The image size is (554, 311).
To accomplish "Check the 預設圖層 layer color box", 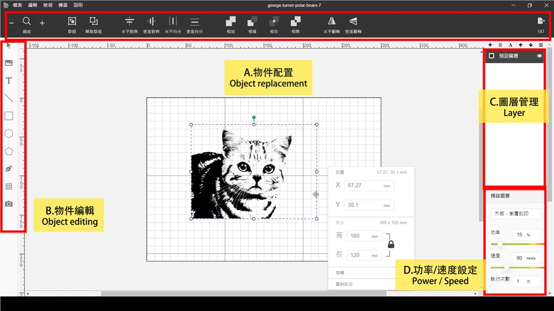I will coord(491,56).
